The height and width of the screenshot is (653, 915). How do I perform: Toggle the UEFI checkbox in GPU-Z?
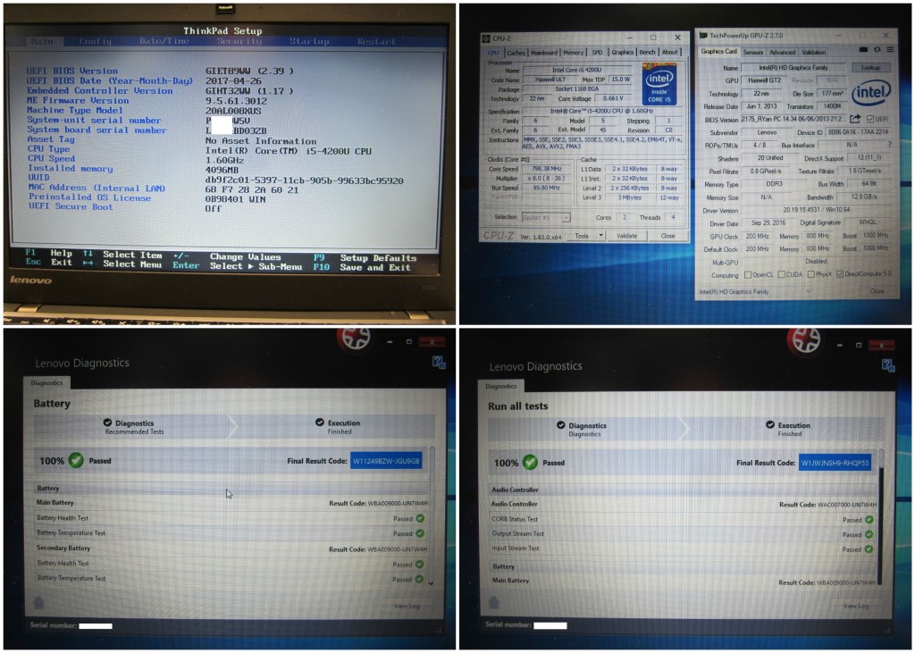click(x=870, y=119)
